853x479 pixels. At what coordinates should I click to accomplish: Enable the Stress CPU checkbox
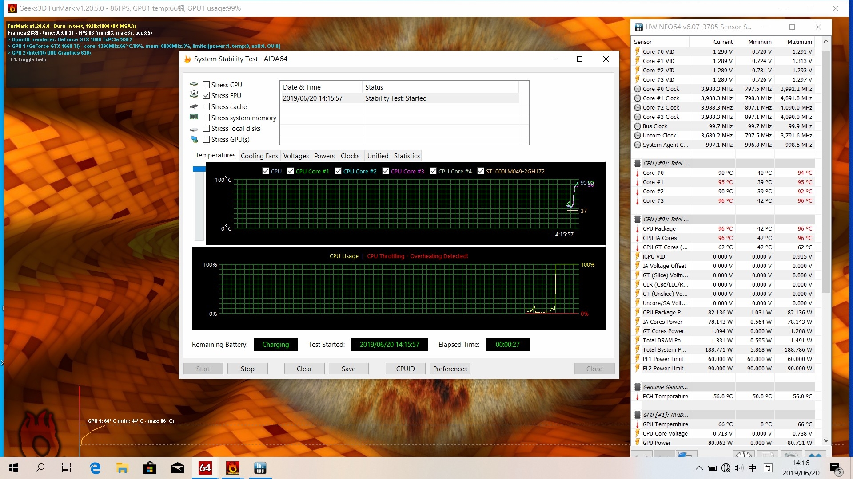click(206, 85)
